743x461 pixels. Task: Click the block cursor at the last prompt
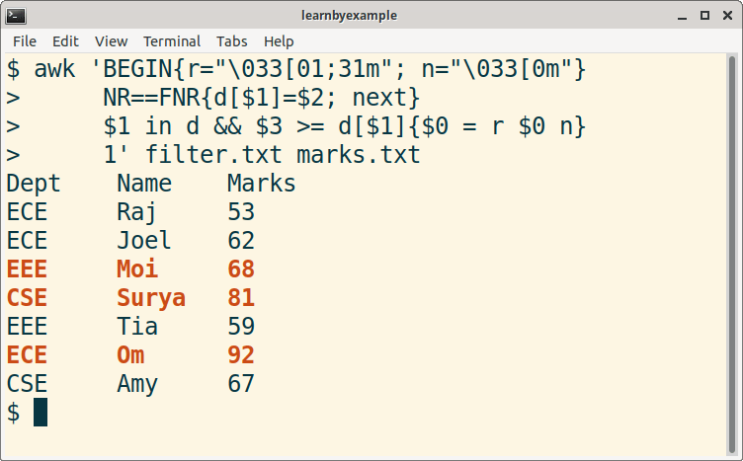pyautogui.click(x=41, y=413)
